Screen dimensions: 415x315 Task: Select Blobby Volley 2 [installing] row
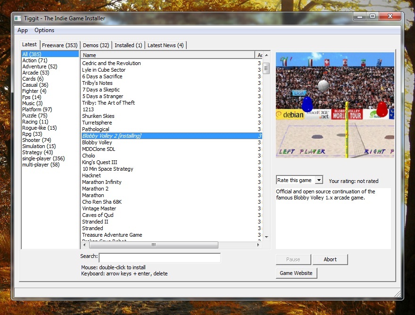172,136
